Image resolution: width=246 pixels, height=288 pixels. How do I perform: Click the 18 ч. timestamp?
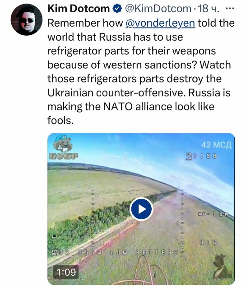coord(209,9)
